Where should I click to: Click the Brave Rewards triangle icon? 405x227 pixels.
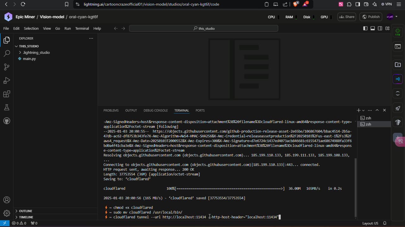pos(305,4)
